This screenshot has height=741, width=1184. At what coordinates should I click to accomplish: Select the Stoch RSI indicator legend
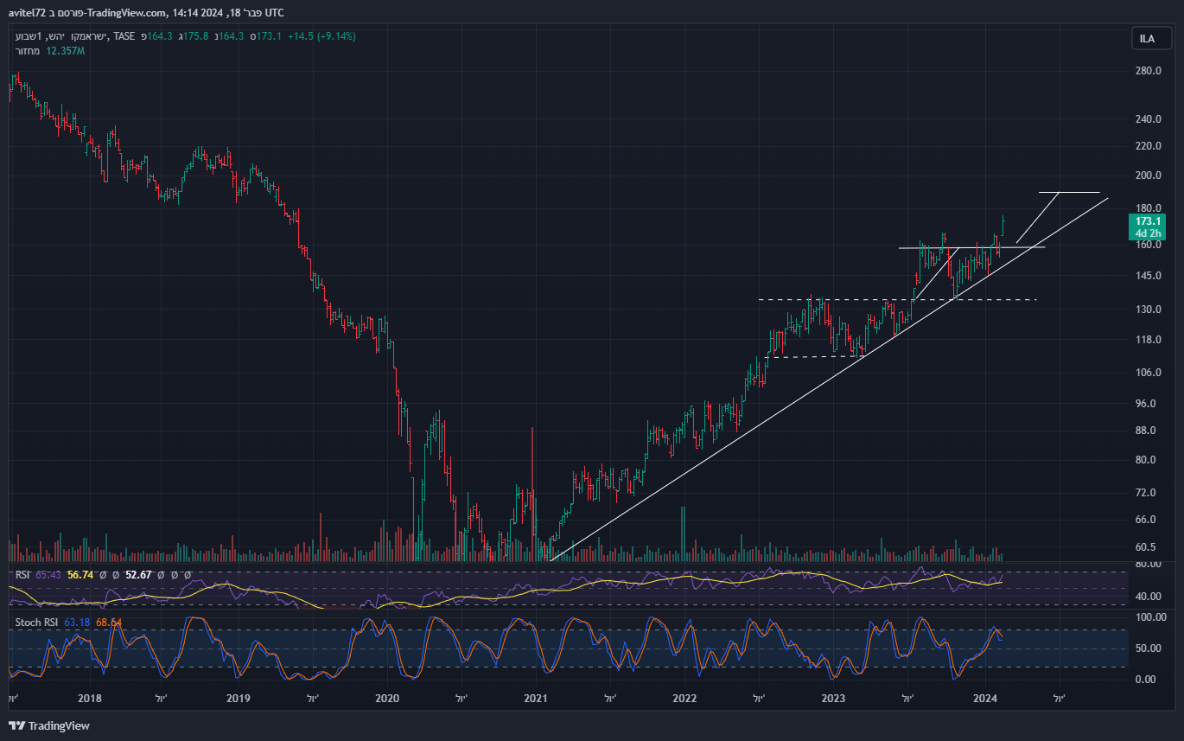click(38, 623)
